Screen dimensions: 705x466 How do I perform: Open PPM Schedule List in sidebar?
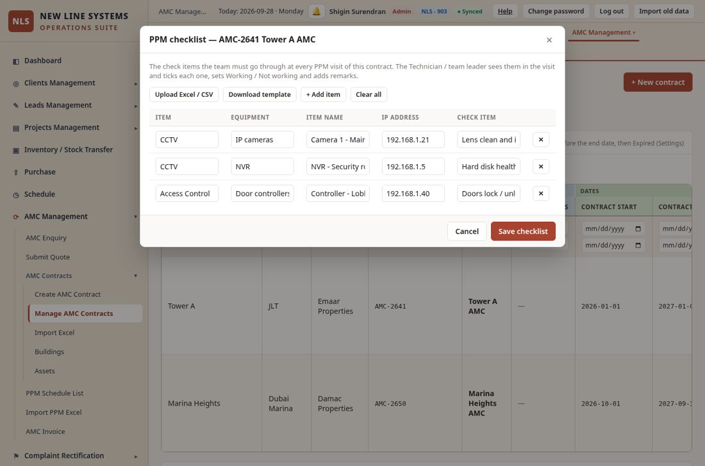(x=54, y=393)
